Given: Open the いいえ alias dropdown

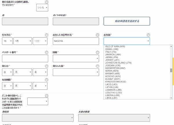Looking at the screenshot, I should pos(42,8).
